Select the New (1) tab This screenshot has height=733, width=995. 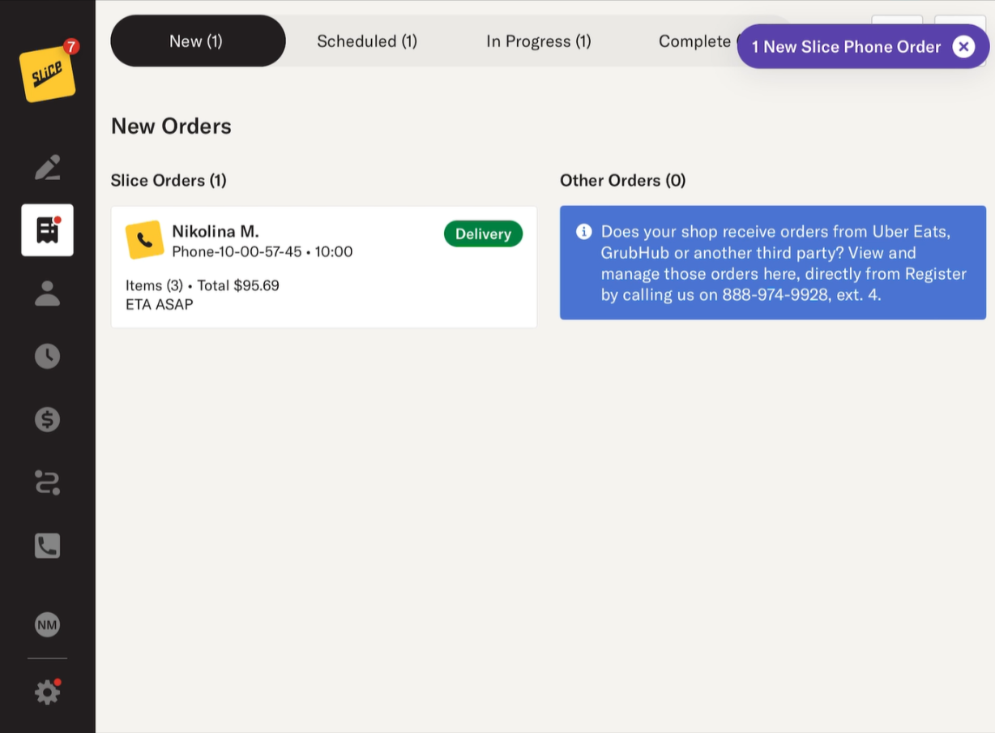(196, 41)
